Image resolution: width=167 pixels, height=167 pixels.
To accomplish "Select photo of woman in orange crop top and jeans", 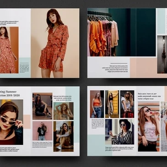I will click(x=97, y=104).
